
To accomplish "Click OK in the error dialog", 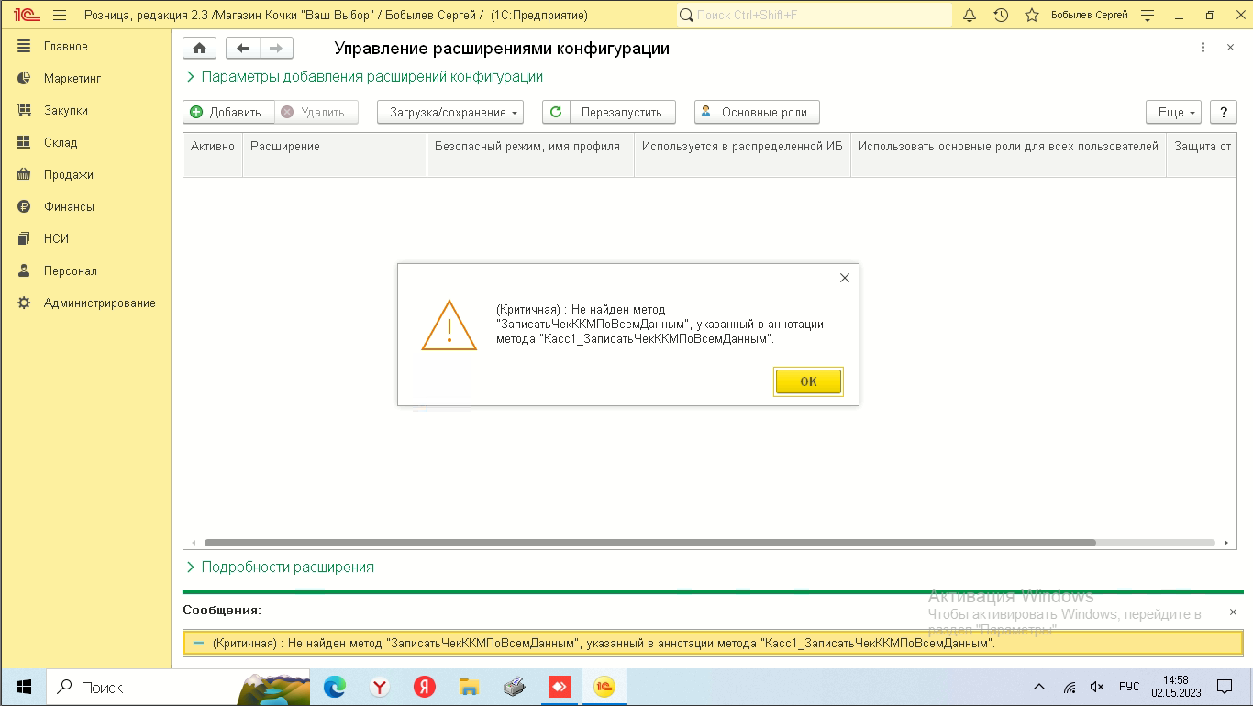I will point(808,382).
